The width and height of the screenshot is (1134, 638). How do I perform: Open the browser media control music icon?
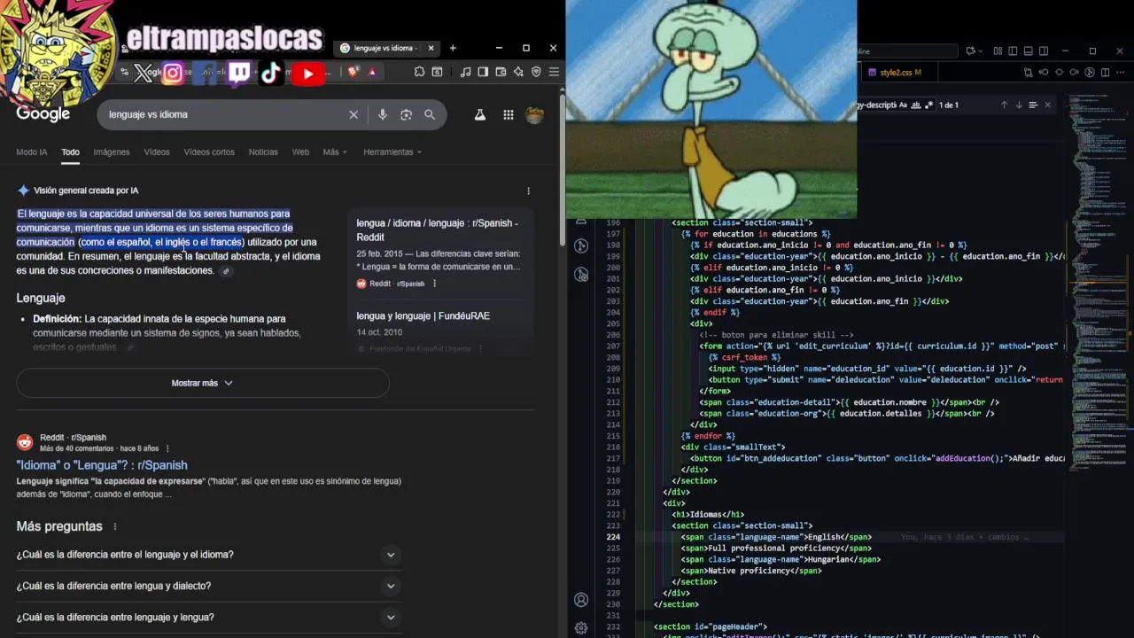465,72
